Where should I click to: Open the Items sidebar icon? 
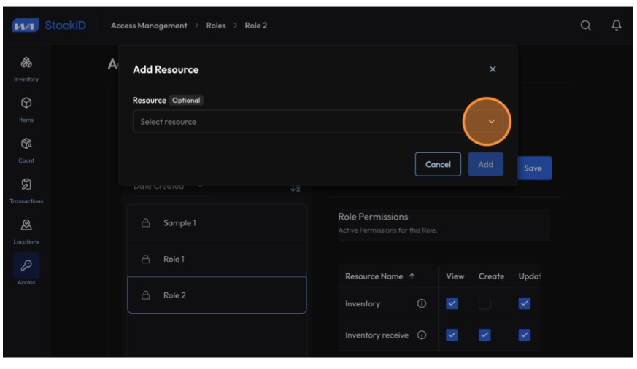click(26, 103)
